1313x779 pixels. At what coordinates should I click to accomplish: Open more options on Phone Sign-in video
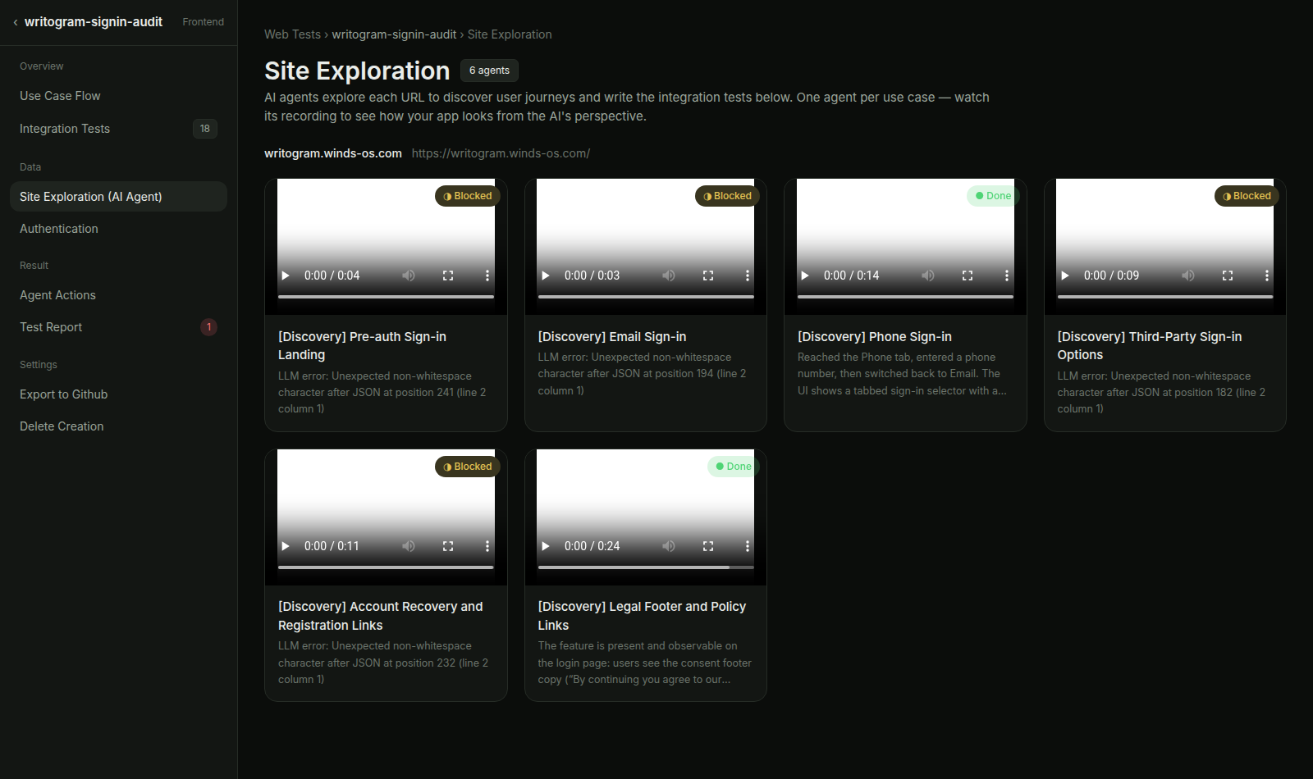pos(1007,276)
